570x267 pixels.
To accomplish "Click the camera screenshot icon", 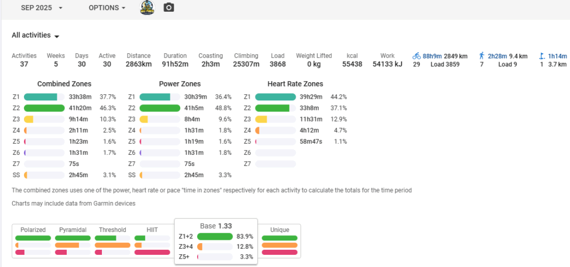I will (x=169, y=8).
